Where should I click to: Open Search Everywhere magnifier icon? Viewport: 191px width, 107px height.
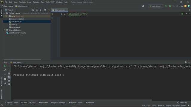coord(182,6)
